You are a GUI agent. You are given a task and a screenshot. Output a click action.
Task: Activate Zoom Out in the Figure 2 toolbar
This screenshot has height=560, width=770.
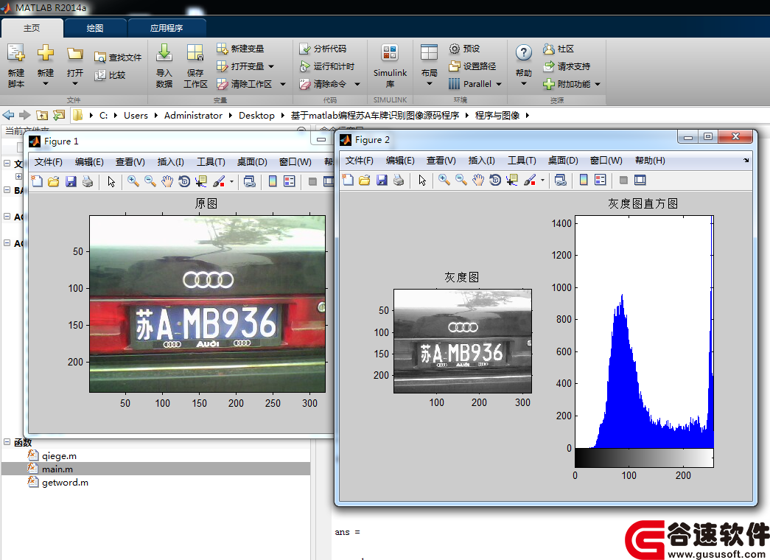coord(461,181)
